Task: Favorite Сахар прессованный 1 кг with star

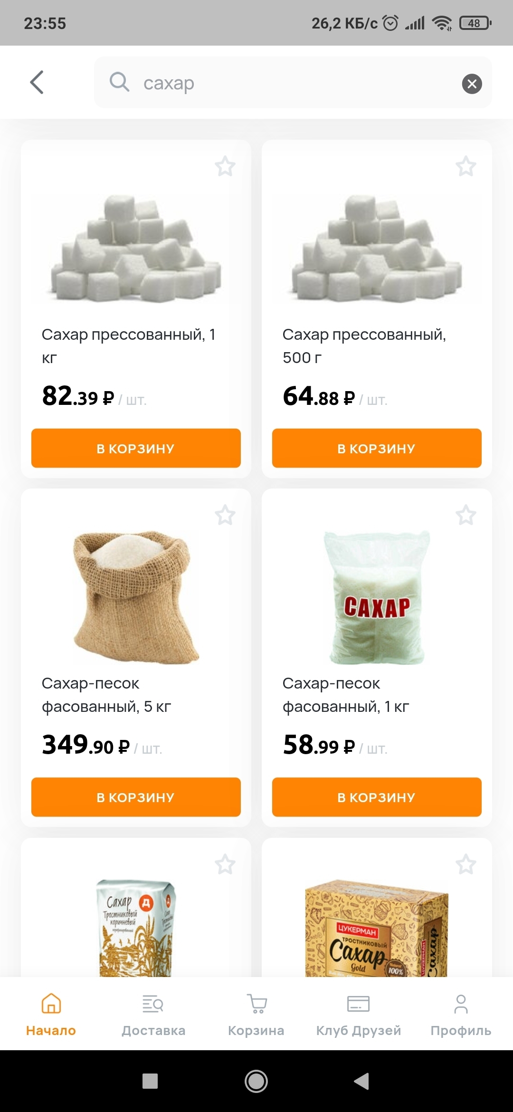Action: click(225, 166)
